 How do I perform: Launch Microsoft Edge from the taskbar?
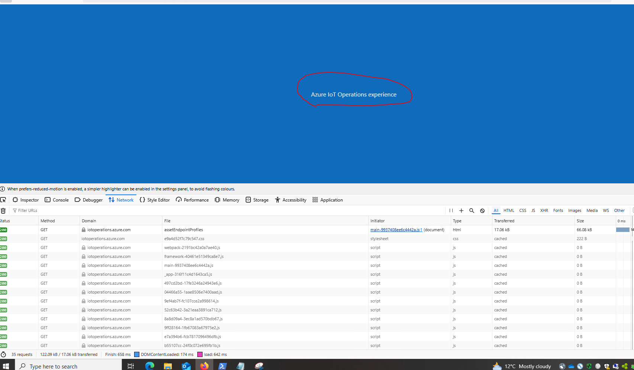pyautogui.click(x=149, y=366)
